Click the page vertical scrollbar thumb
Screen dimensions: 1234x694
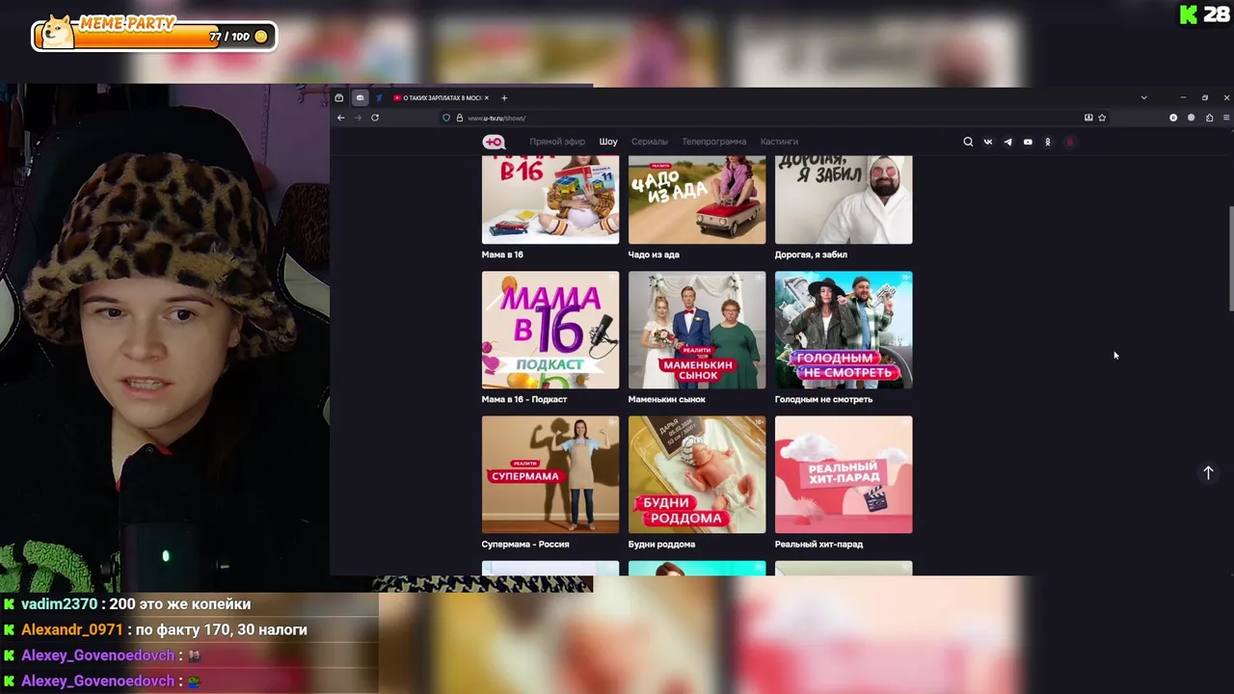point(1230,258)
